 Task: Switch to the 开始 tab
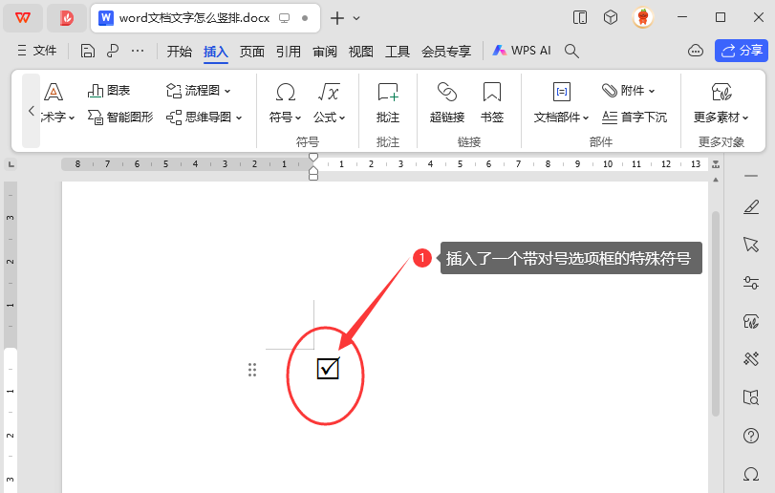pyautogui.click(x=179, y=51)
